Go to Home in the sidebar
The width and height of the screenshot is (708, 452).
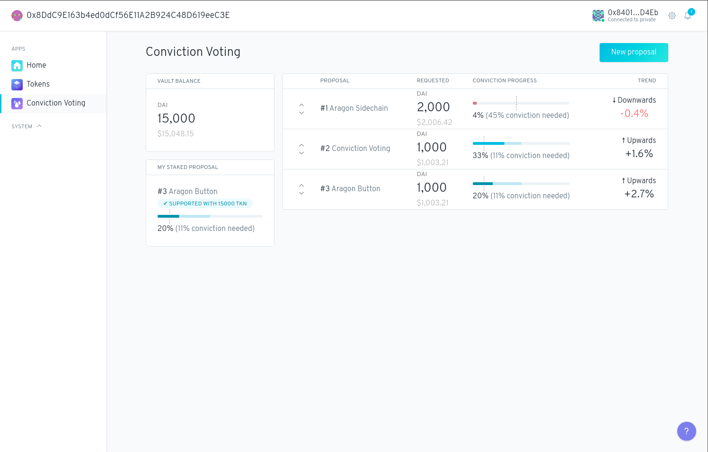tap(36, 65)
